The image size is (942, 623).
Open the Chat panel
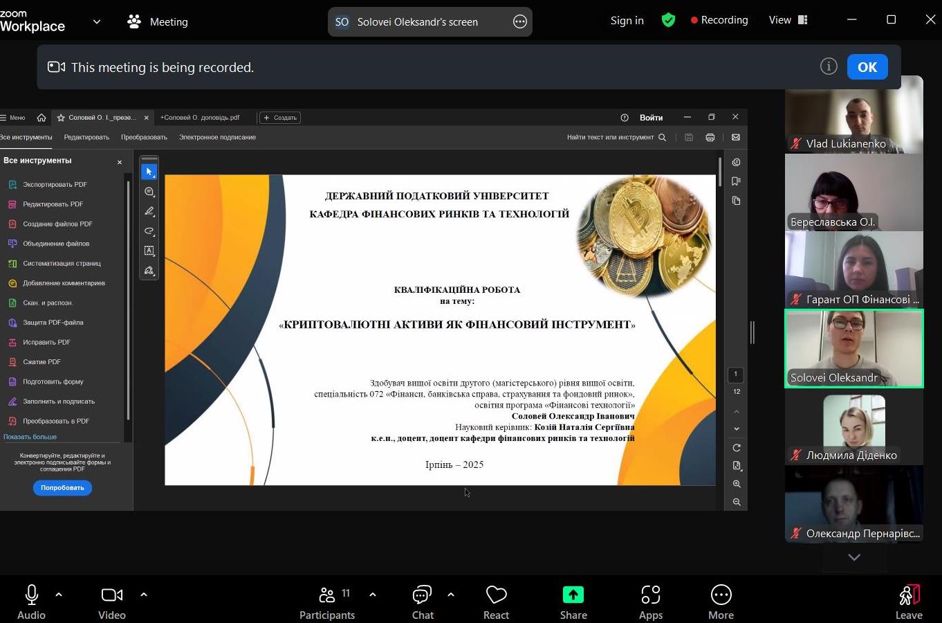click(423, 603)
